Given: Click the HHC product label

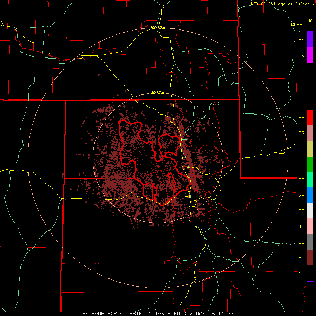Looking at the screenshot, I should click(308, 21).
